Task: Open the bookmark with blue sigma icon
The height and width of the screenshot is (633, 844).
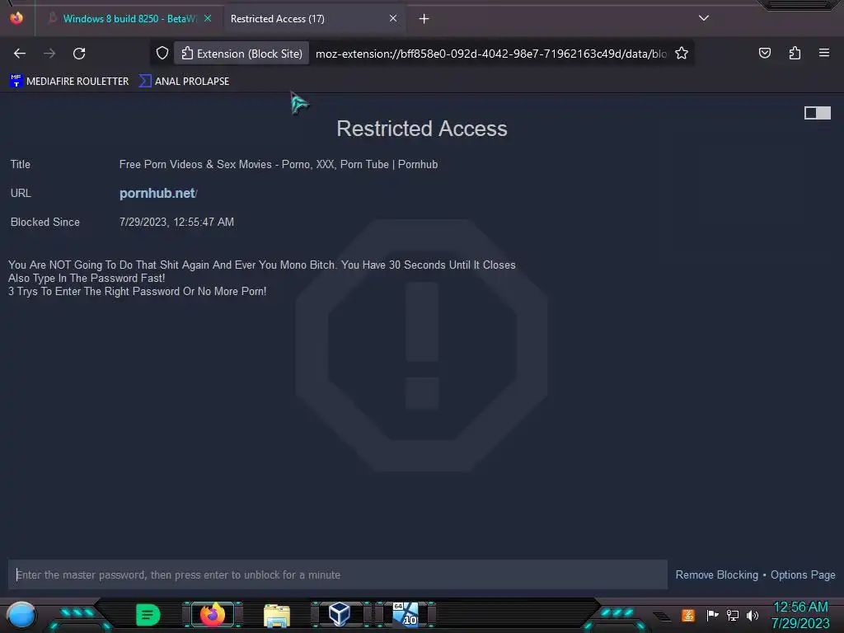Action: pyautogui.click(x=184, y=82)
